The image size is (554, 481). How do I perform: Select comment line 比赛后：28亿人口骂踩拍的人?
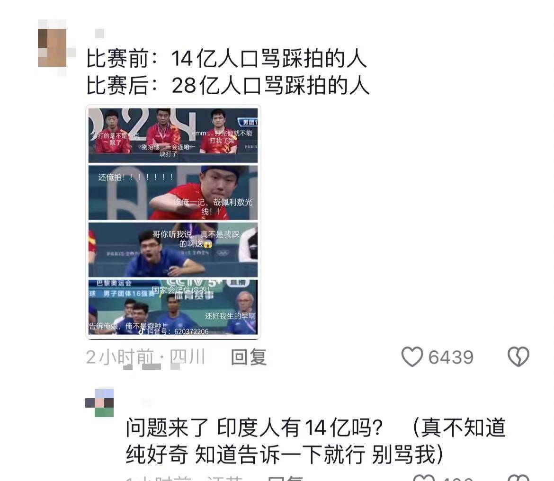[x=228, y=86]
